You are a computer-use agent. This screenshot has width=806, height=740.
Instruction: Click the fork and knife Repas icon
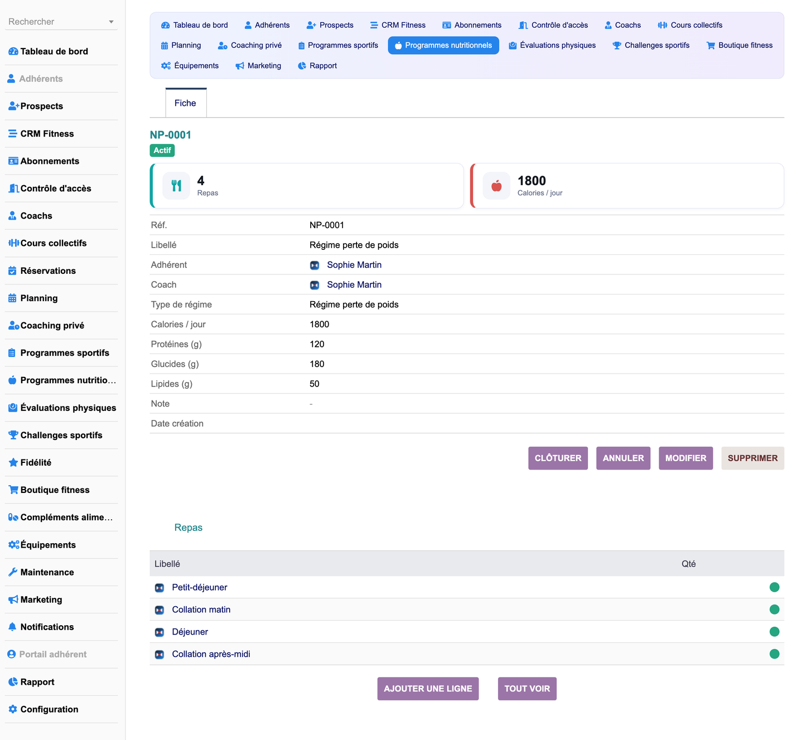tap(176, 186)
